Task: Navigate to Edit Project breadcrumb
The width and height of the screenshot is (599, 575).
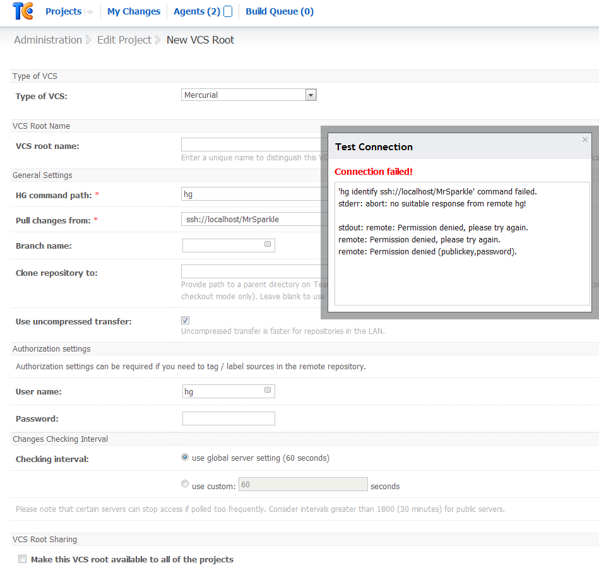Action: tap(124, 40)
